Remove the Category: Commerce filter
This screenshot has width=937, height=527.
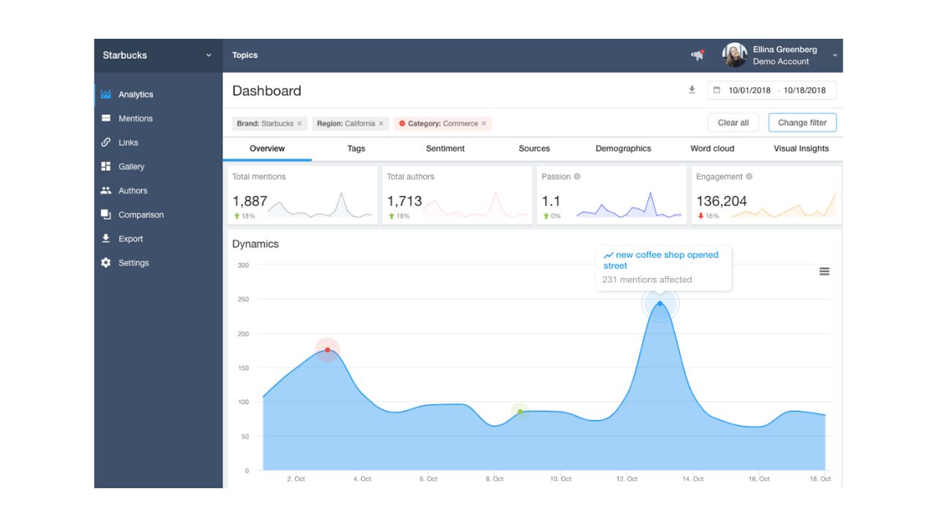pyautogui.click(x=484, y=124)
